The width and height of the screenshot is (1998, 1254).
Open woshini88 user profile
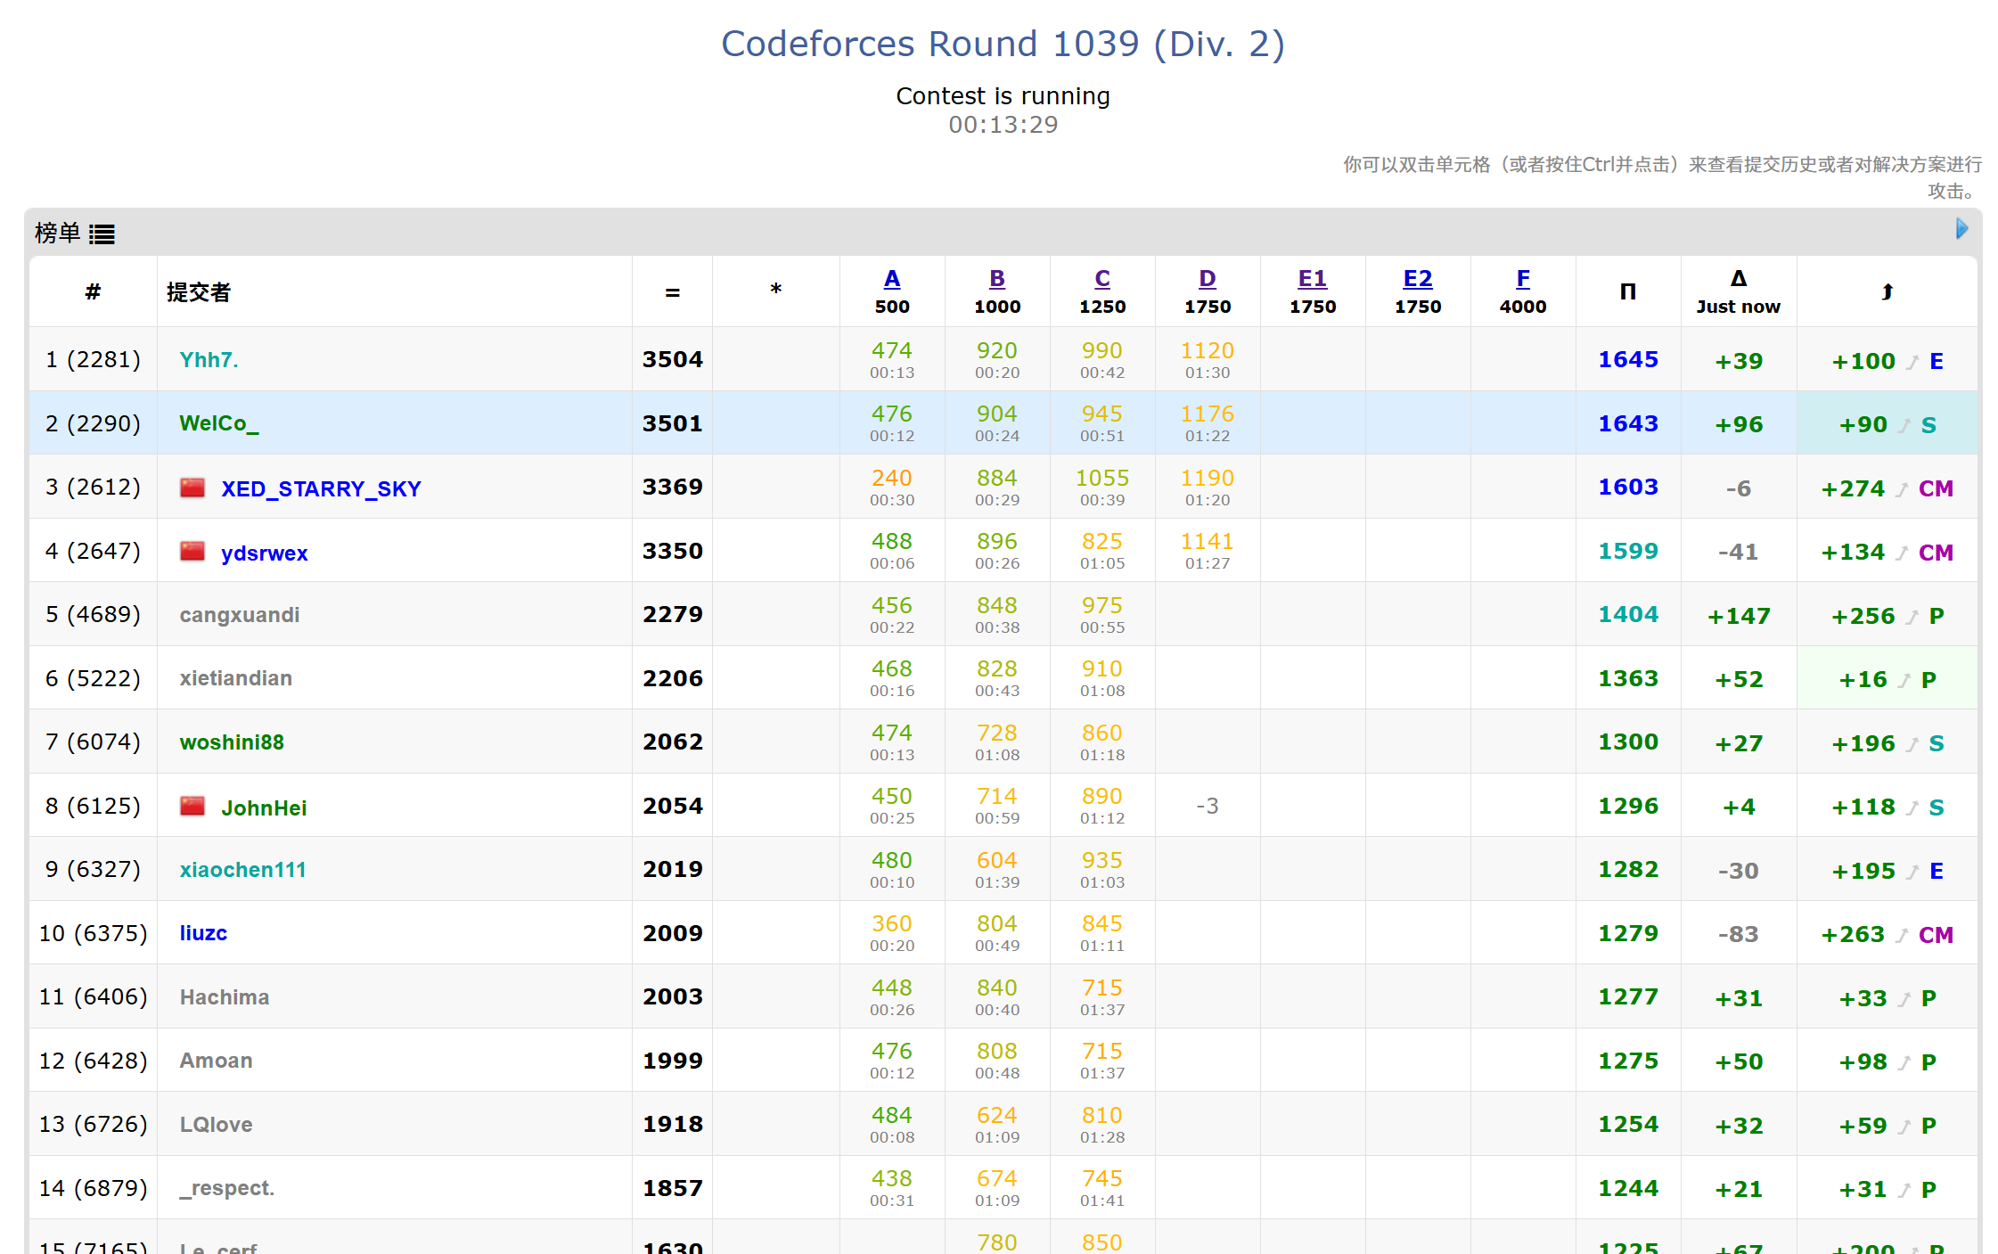click(232, 742)
